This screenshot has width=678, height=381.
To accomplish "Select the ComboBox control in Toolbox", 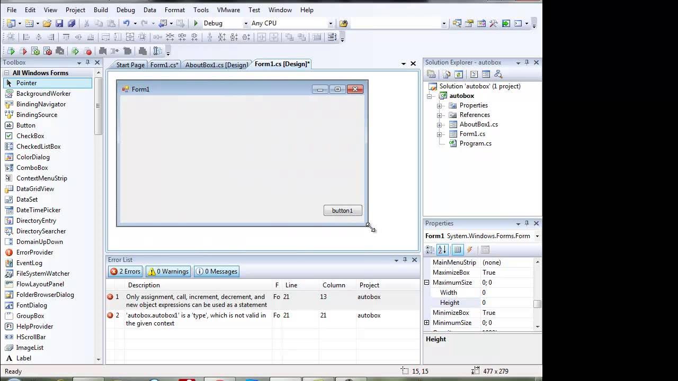I will [x=48, y=168].
